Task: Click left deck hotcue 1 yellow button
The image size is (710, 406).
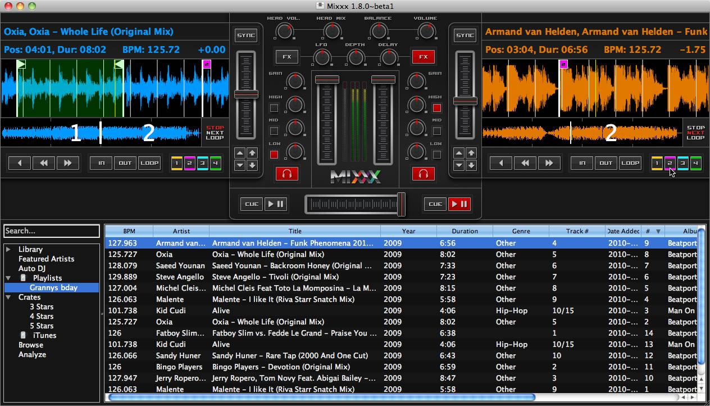Action: (x=177, y=164)
